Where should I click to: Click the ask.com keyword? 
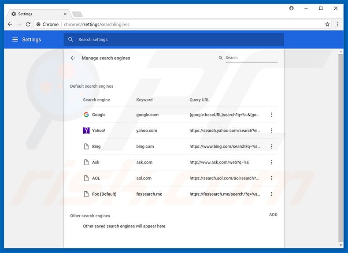pyautogui.click(x=144, y=162)
